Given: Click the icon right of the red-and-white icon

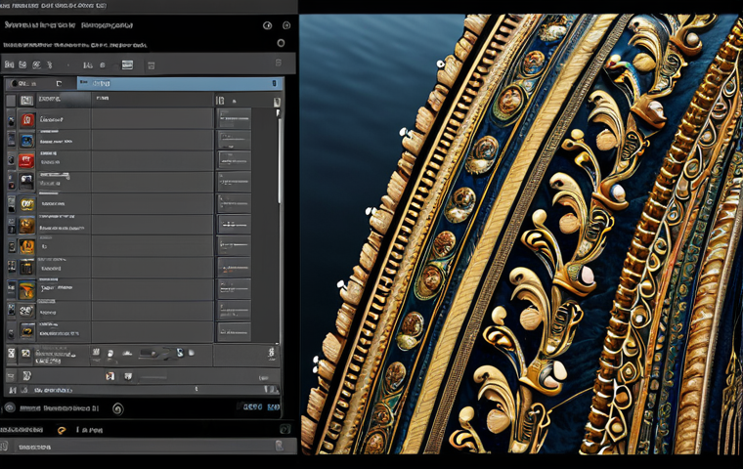Looking at the screenshot, I should point(128,376).
